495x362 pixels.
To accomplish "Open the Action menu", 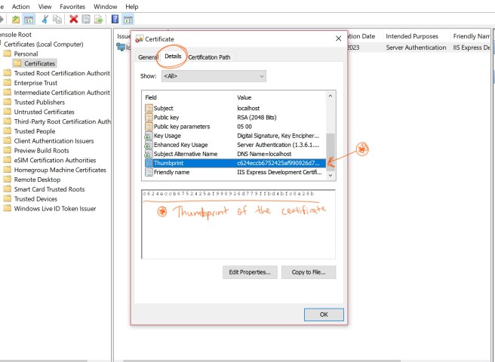I will (21, 7).
